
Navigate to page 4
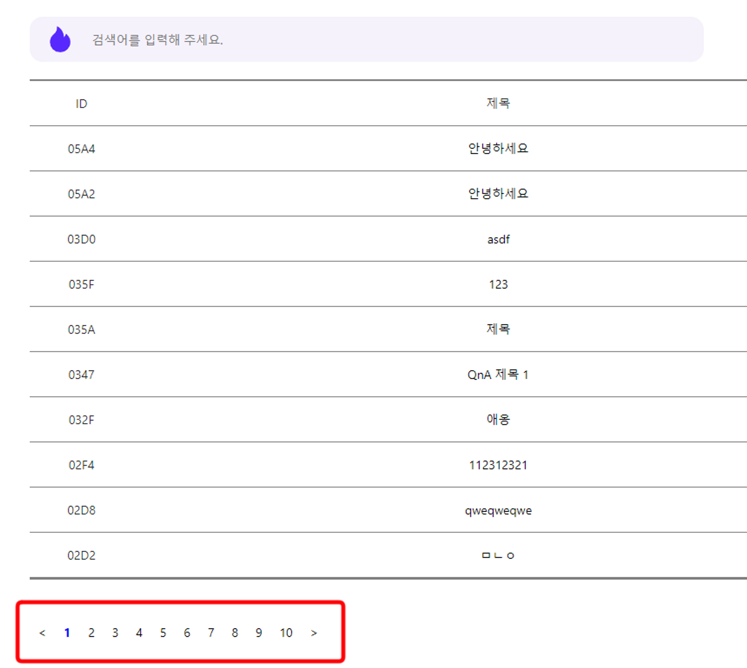pos(139,633)
